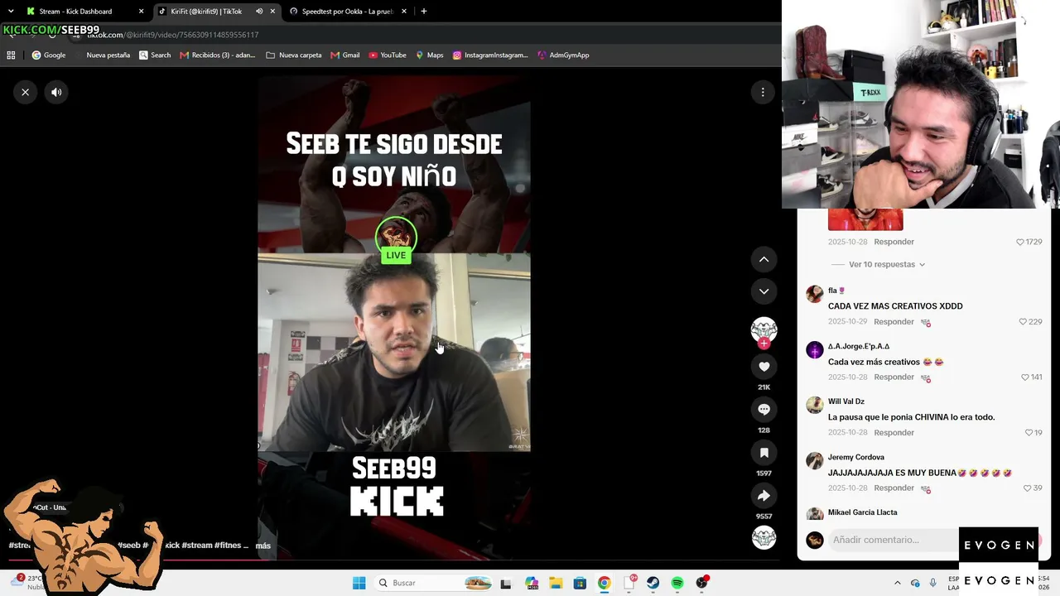Open File Explorer from the taskbar
Viewport: 1060px width, 596px height.
click(x=556, y=583)
